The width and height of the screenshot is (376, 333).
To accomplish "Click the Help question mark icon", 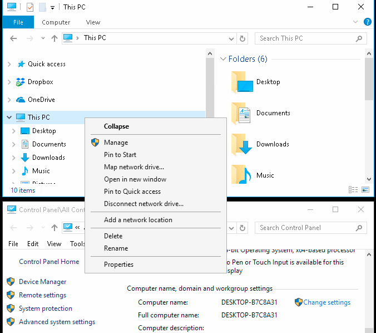I will (367, 22).
